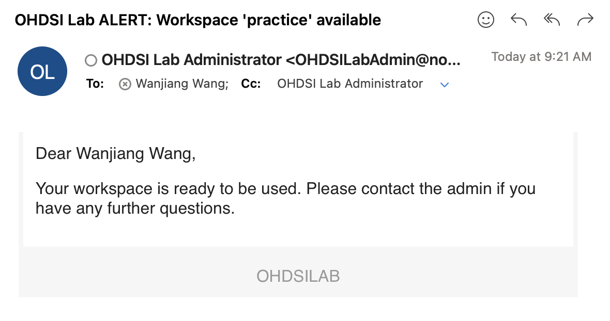Select the Reply icon
Screen dimensions: 610x321
[518, 20]
